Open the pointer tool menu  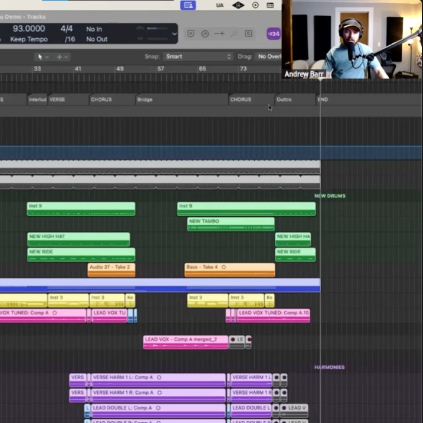[42, 57]
